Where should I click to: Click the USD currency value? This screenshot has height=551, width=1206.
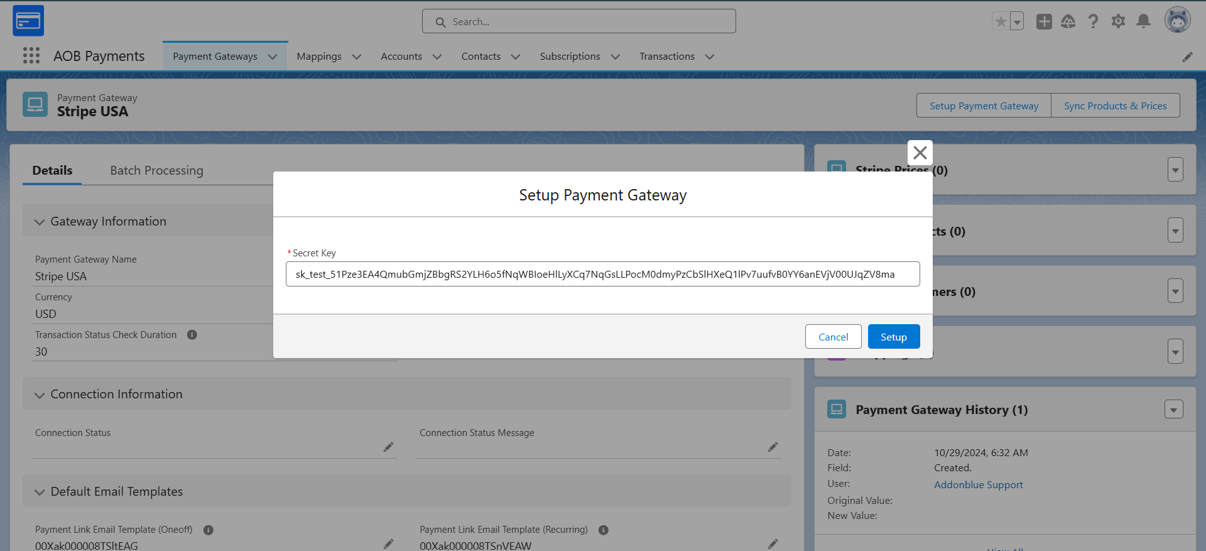click(x=46, y=314)
